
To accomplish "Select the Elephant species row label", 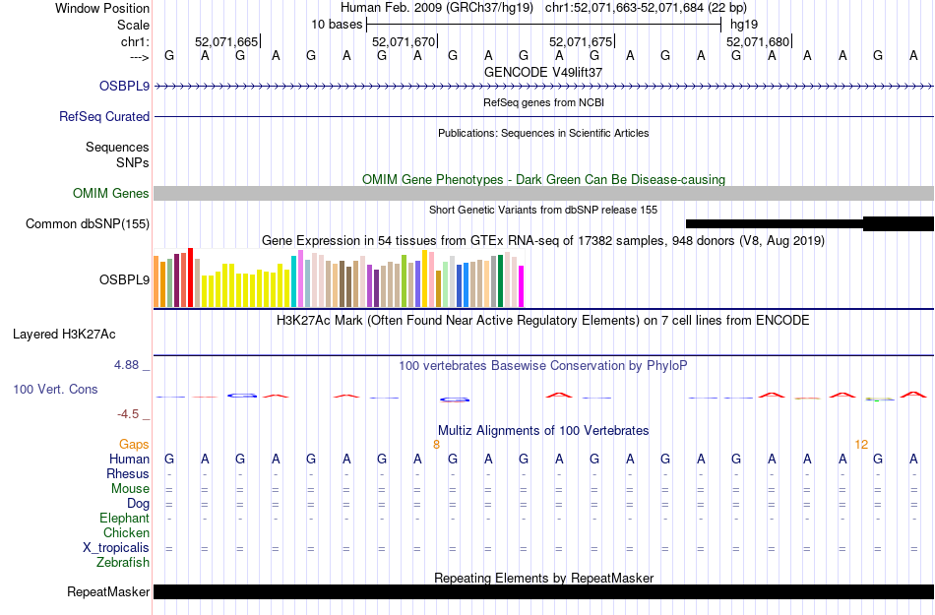I will coord(124,518).
